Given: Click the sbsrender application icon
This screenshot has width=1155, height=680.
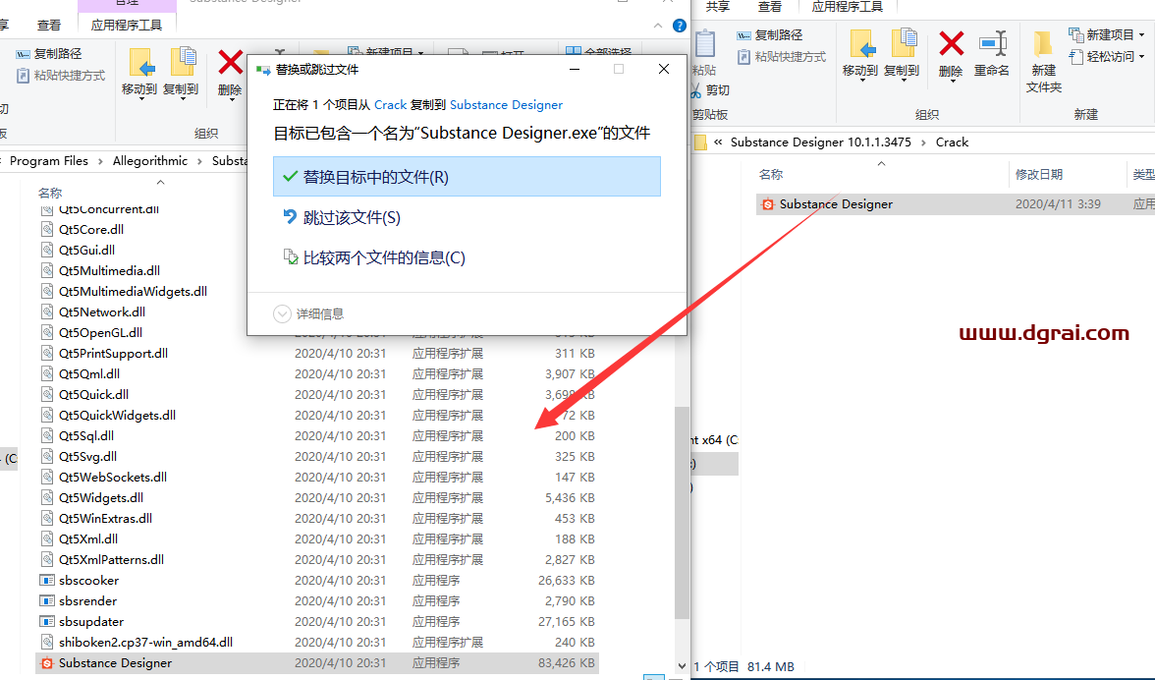Looking at the screenshot, I should pos(47,600).
